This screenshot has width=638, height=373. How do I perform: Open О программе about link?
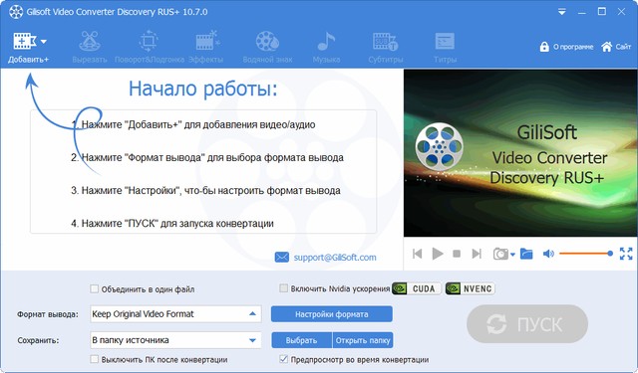point(566,47)
